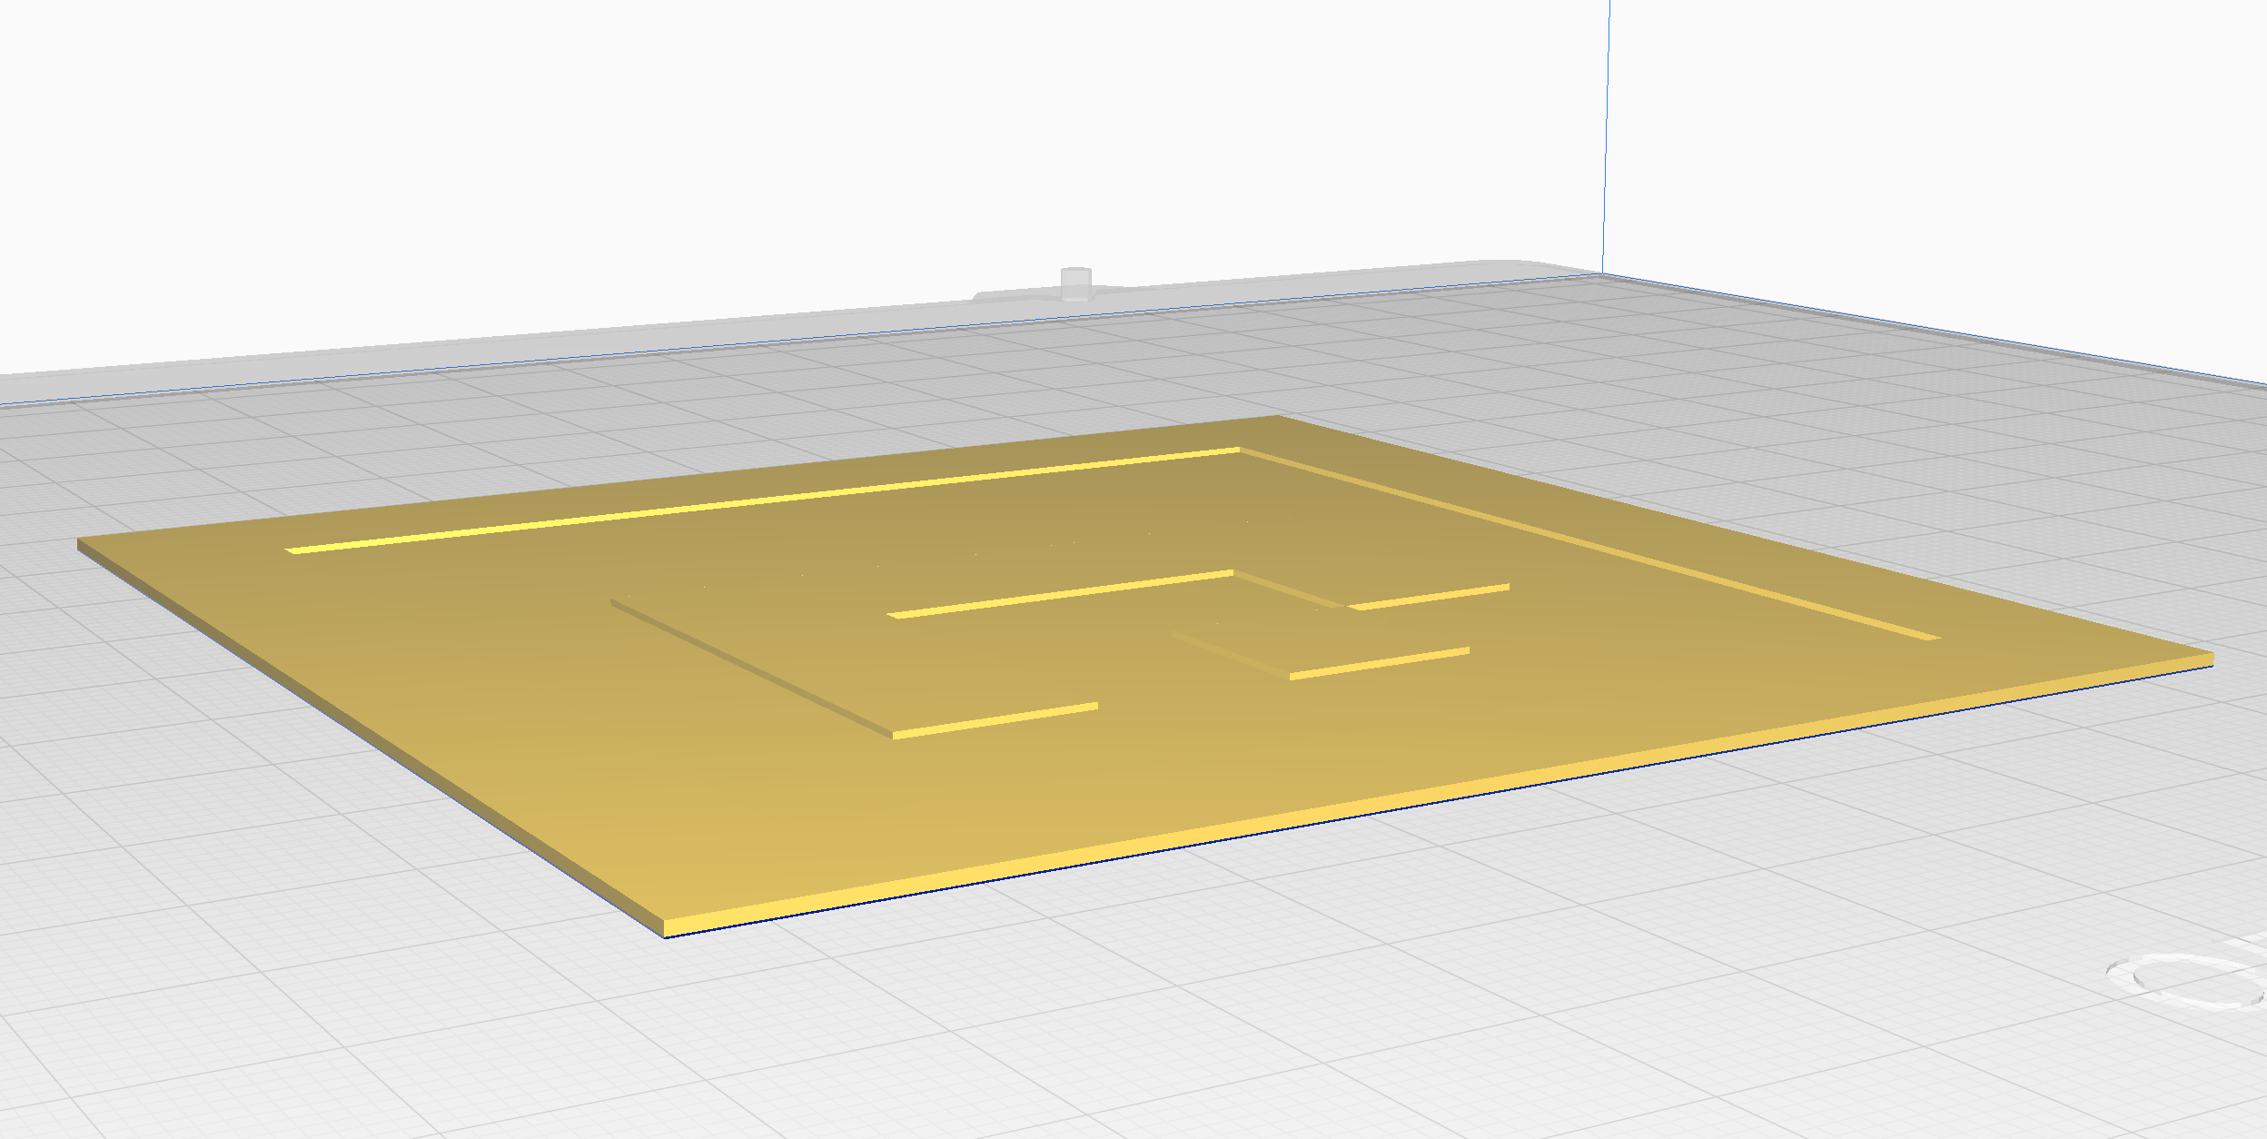Click the long raised ridge along plate's back

763,500
